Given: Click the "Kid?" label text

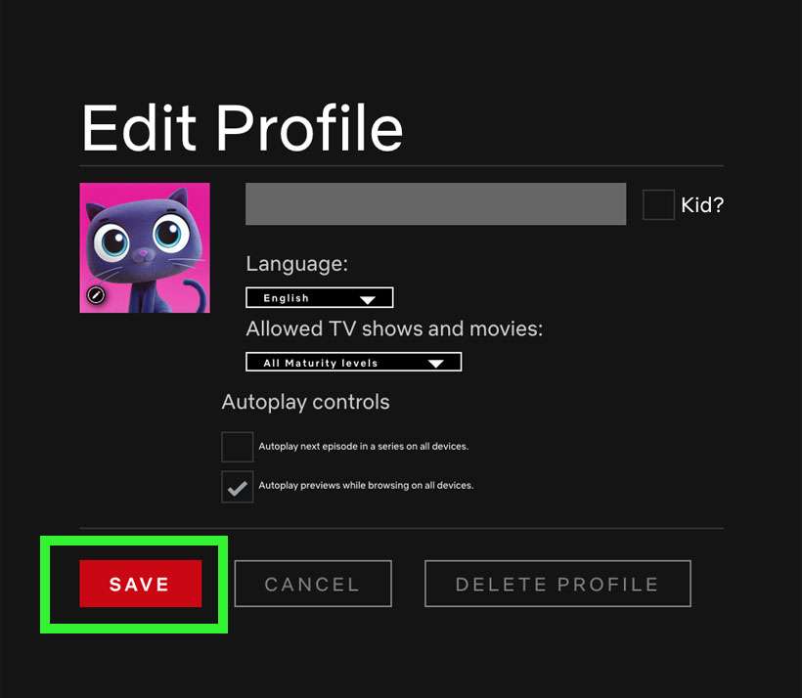Looking at the screenshot, I should tap(702, 205).
